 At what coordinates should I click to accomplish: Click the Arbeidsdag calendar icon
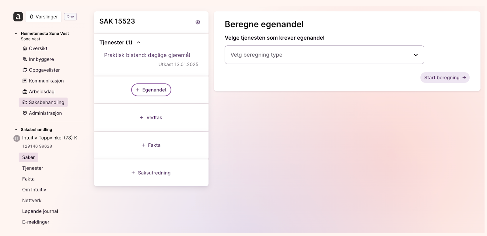pos(25,92)
